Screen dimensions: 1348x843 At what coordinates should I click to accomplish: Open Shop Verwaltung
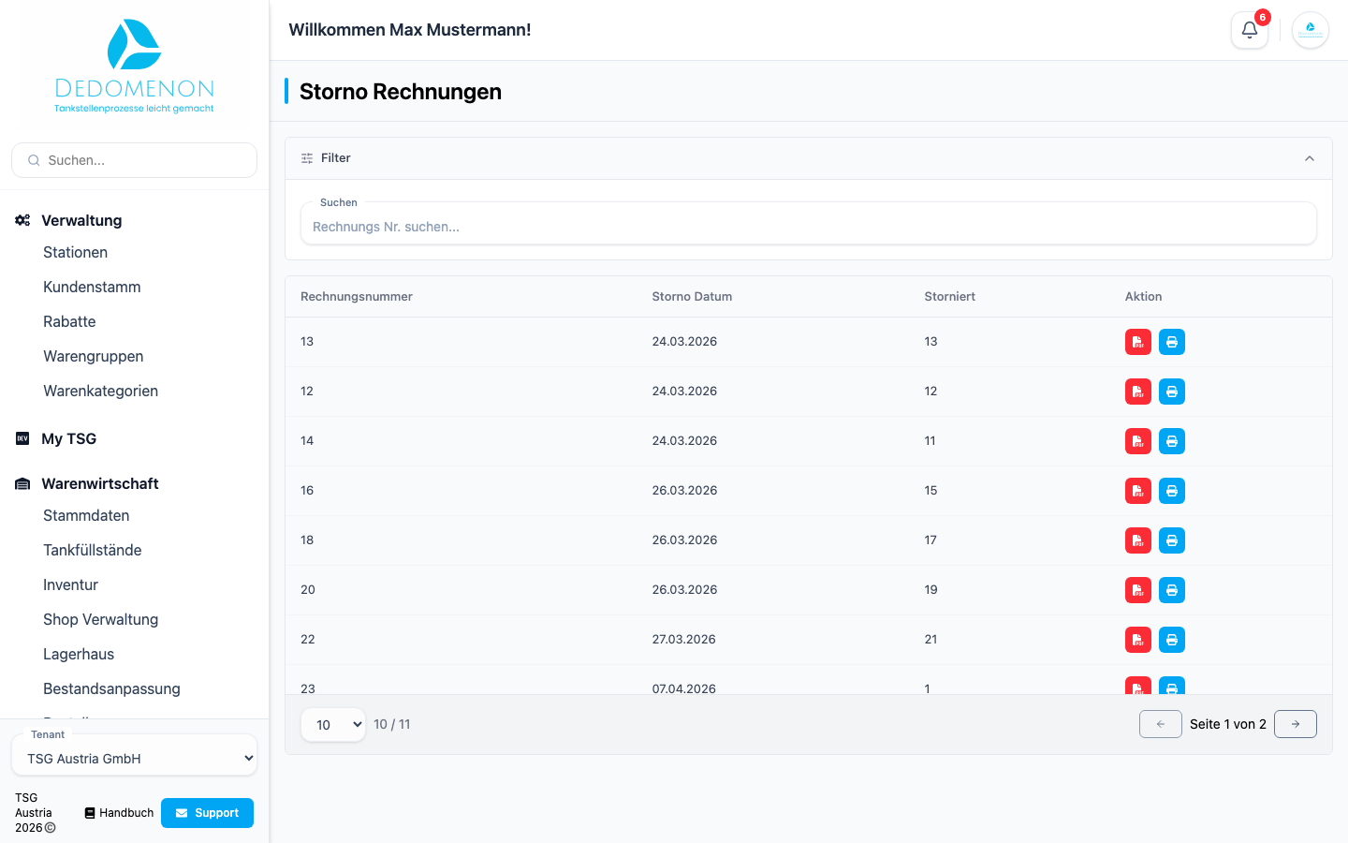100,619
